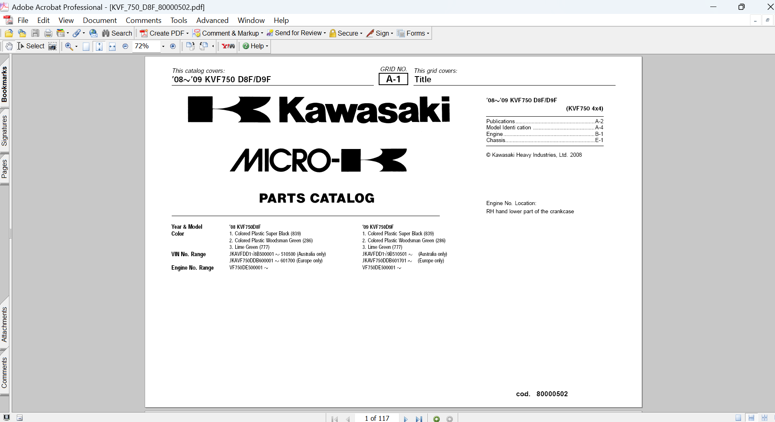Switch to continuous page layout

[x=751, y=418]
